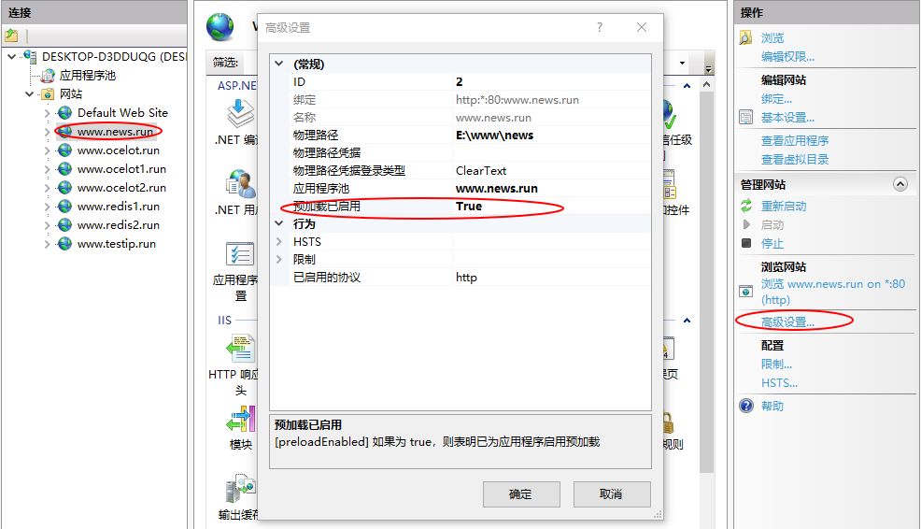The image size is (921, 529).
Task: Select the 预加载已启用 True value cell
Action: [x=551, y=207]
